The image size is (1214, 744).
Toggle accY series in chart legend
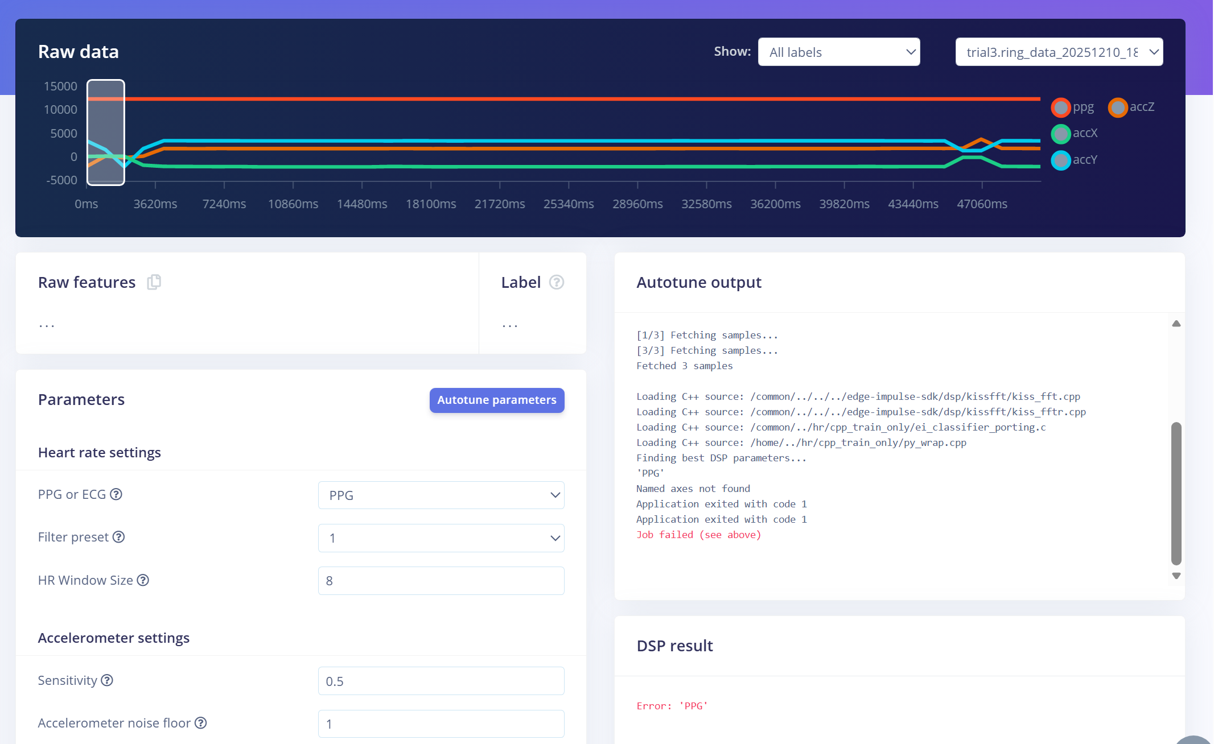pos(1061,160)
